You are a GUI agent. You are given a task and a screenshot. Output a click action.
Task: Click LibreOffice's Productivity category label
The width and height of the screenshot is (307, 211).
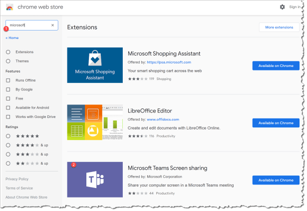166,136
